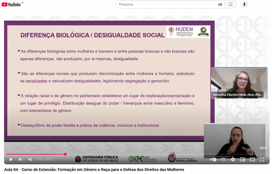
Task: Open the player settings gear menu
Action: click(233, 159)
